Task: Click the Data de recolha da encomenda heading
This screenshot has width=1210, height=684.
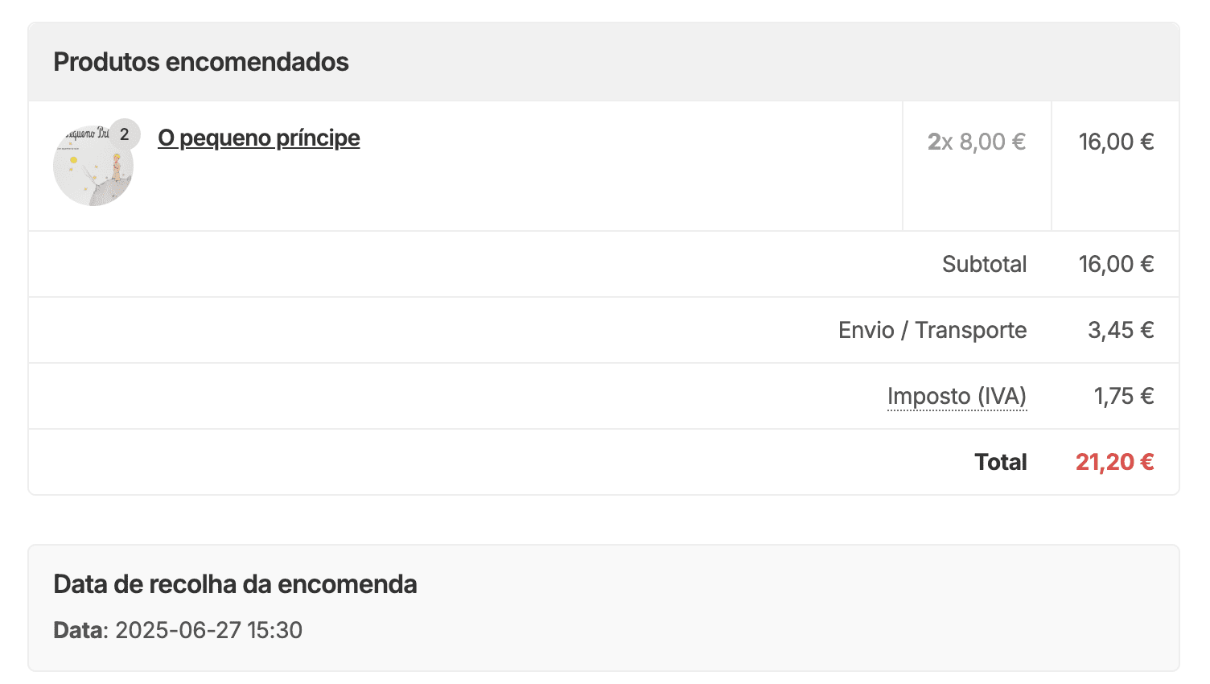Action: click(235, 584)
